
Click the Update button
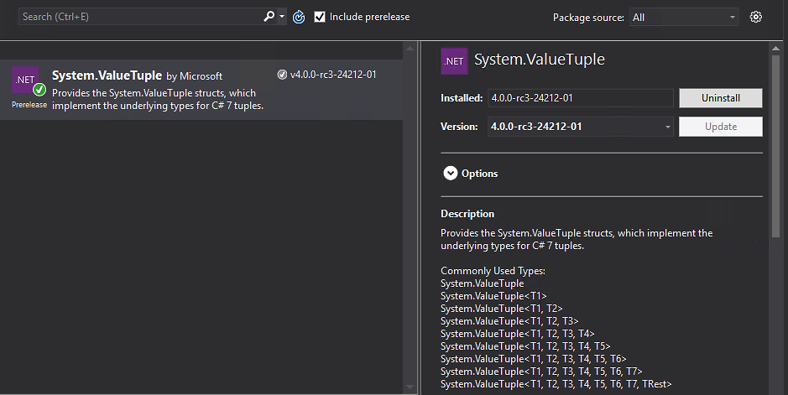point(721,127)
